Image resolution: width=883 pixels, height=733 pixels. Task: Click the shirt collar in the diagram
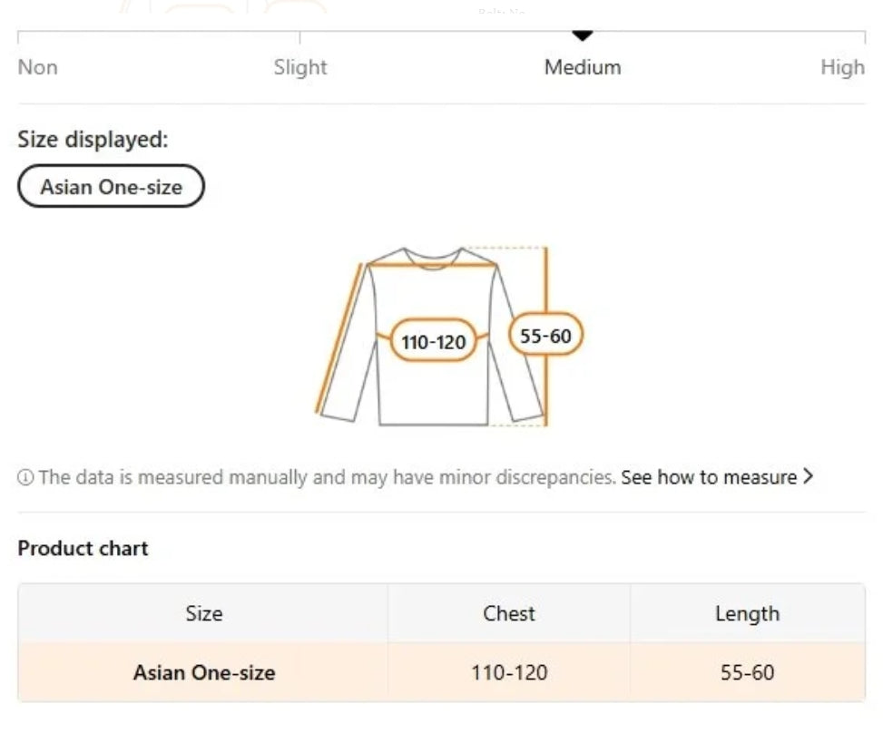click(434, 259)
